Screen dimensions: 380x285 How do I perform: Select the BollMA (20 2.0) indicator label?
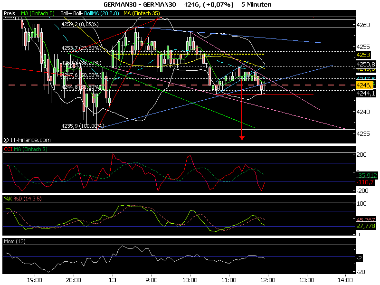(x=102, y=14)
